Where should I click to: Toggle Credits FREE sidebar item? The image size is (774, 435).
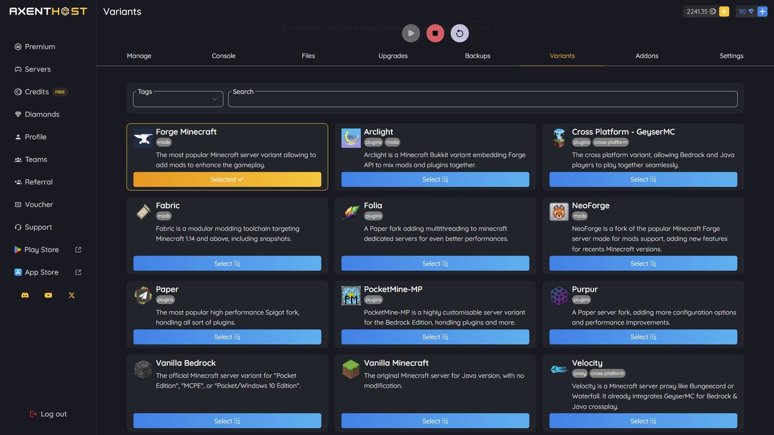(x=48, y=91)
